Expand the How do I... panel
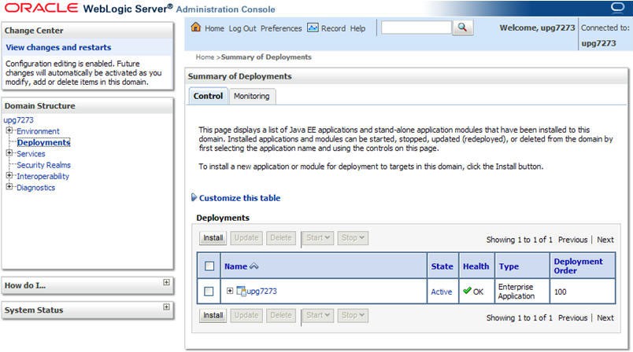The image size is (633, 352). (166, 282)
